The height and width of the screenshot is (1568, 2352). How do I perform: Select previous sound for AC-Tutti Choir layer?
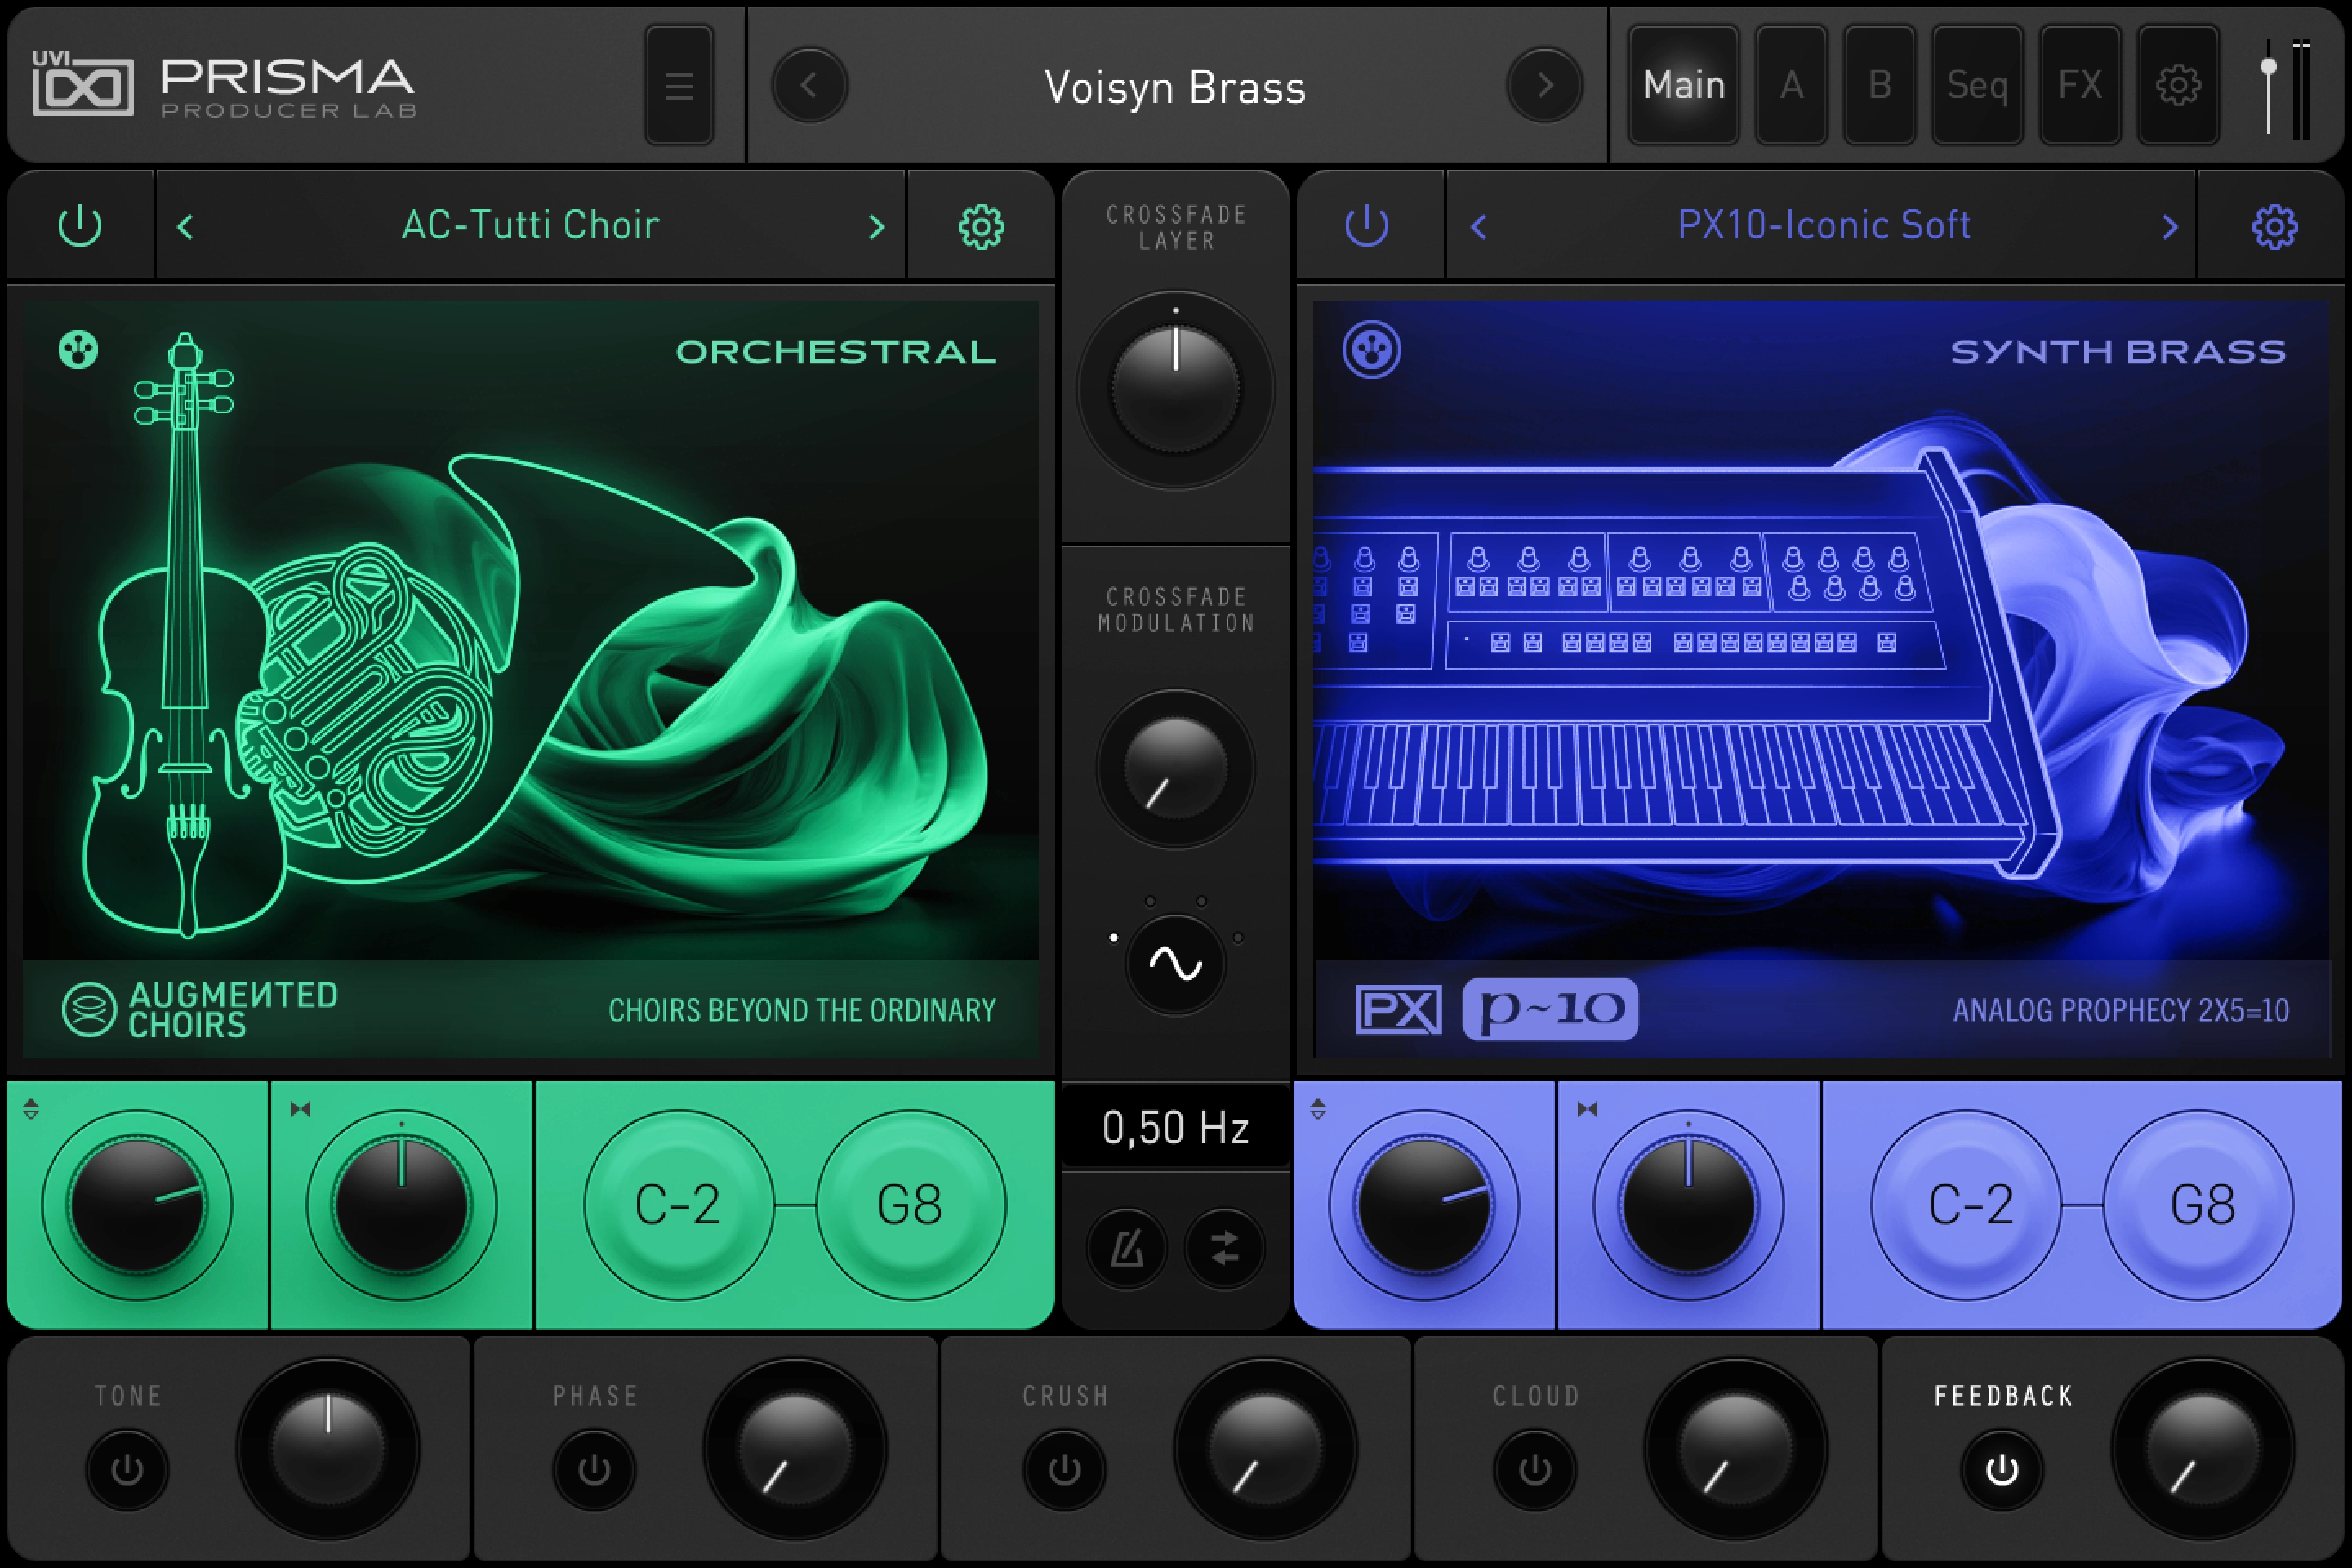tap(185, 227)
